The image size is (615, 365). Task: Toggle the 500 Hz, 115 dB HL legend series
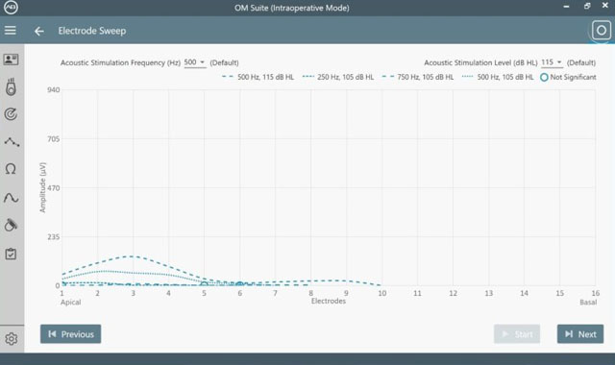(258, 77)
